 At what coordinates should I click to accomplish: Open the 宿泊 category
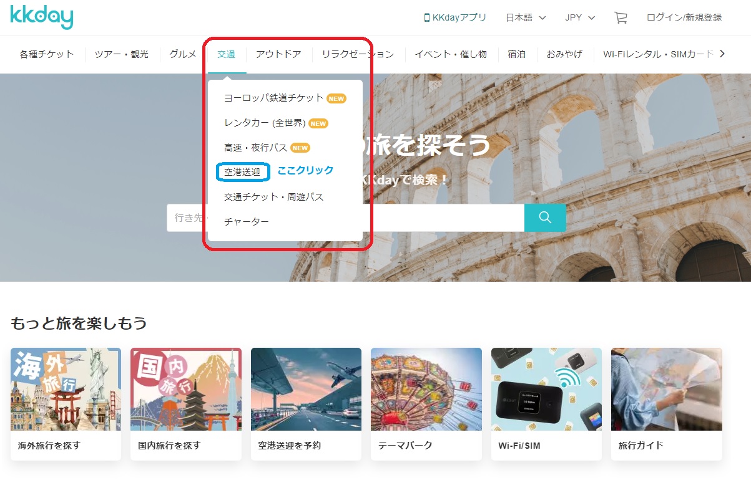[517, 54]
